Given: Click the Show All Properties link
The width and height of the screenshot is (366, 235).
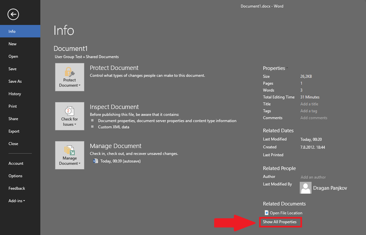Looking at the screenshot, I should 280,222.
